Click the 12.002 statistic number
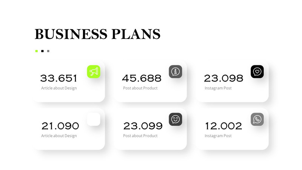 tap(223, 126)
